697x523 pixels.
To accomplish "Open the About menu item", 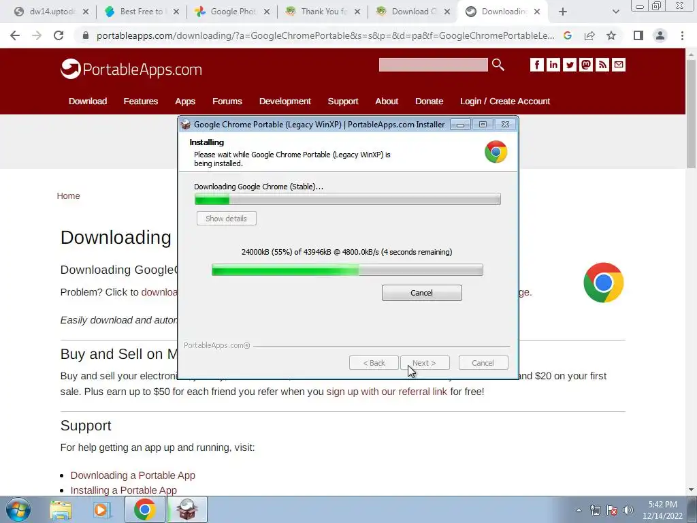I will pyautogui.click(x=387, y=101).
